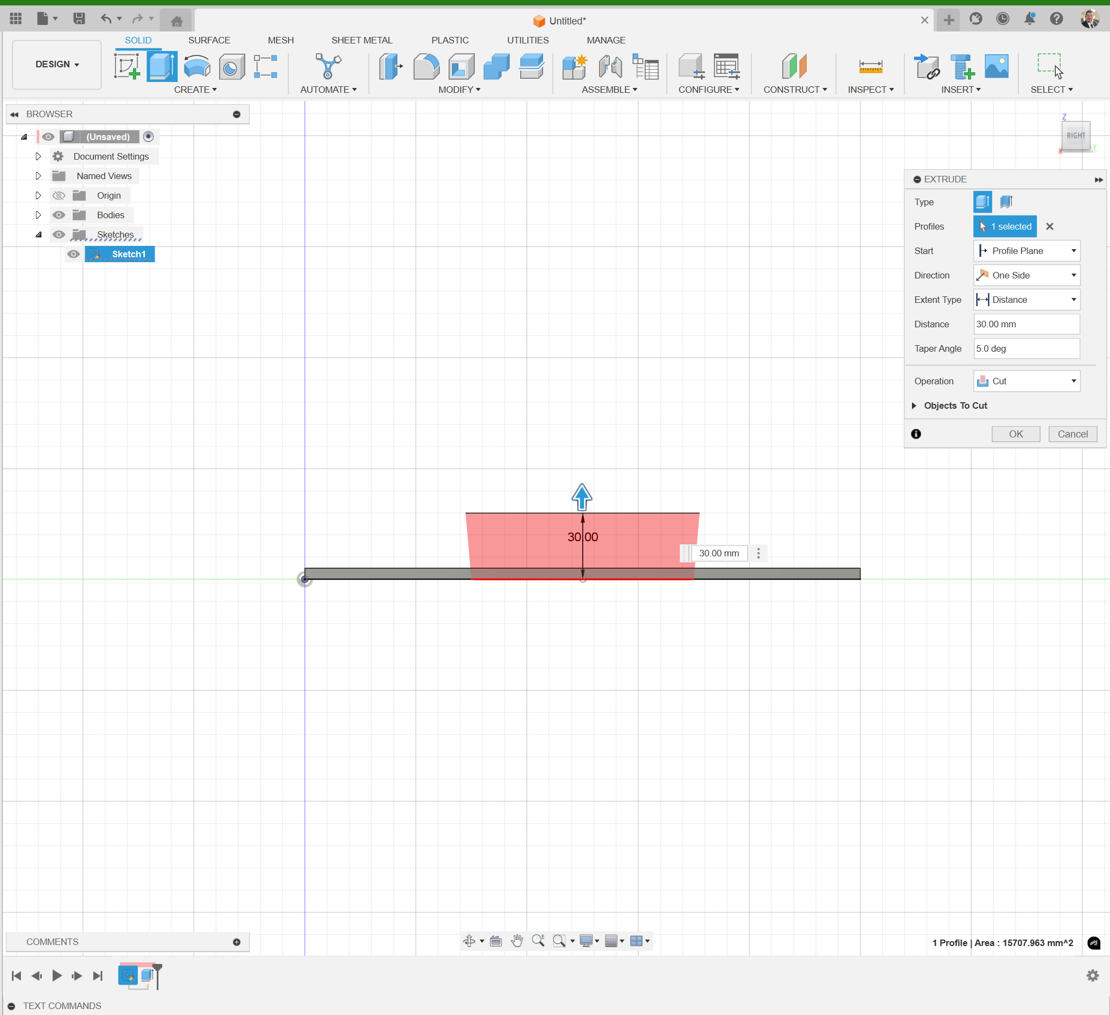Show the Origin folder
The width and height of the screenshot is (1110, 1015).
(59, 195)
